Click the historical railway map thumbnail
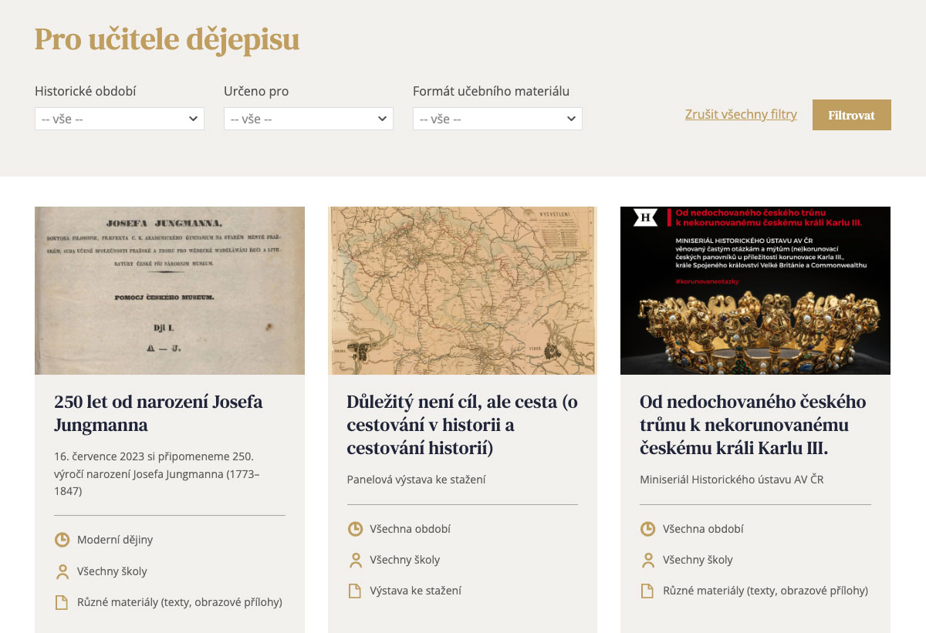The height and width of the screenshot is (633, 926). (x=462, y=291)
